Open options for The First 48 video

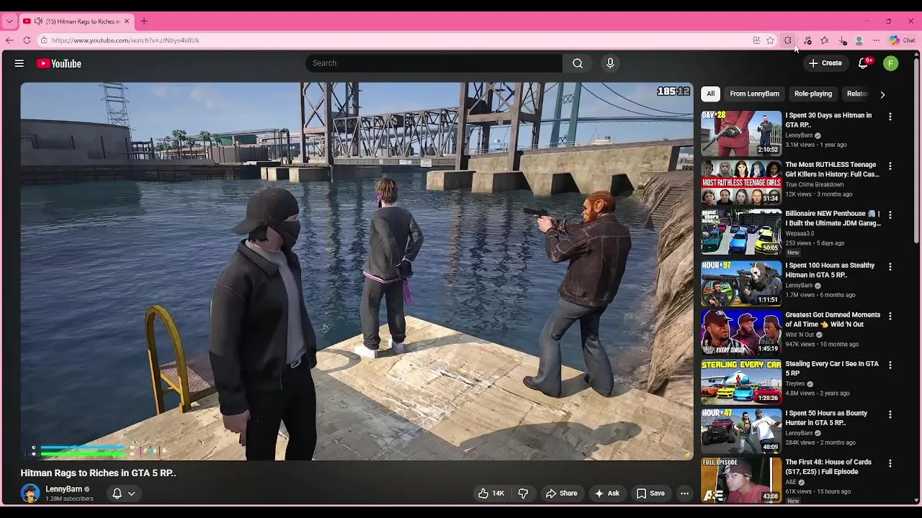pos(890,464)
